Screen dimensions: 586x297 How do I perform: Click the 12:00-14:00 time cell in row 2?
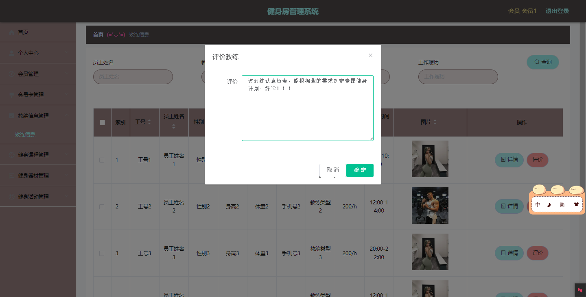[x=379, y=206]
